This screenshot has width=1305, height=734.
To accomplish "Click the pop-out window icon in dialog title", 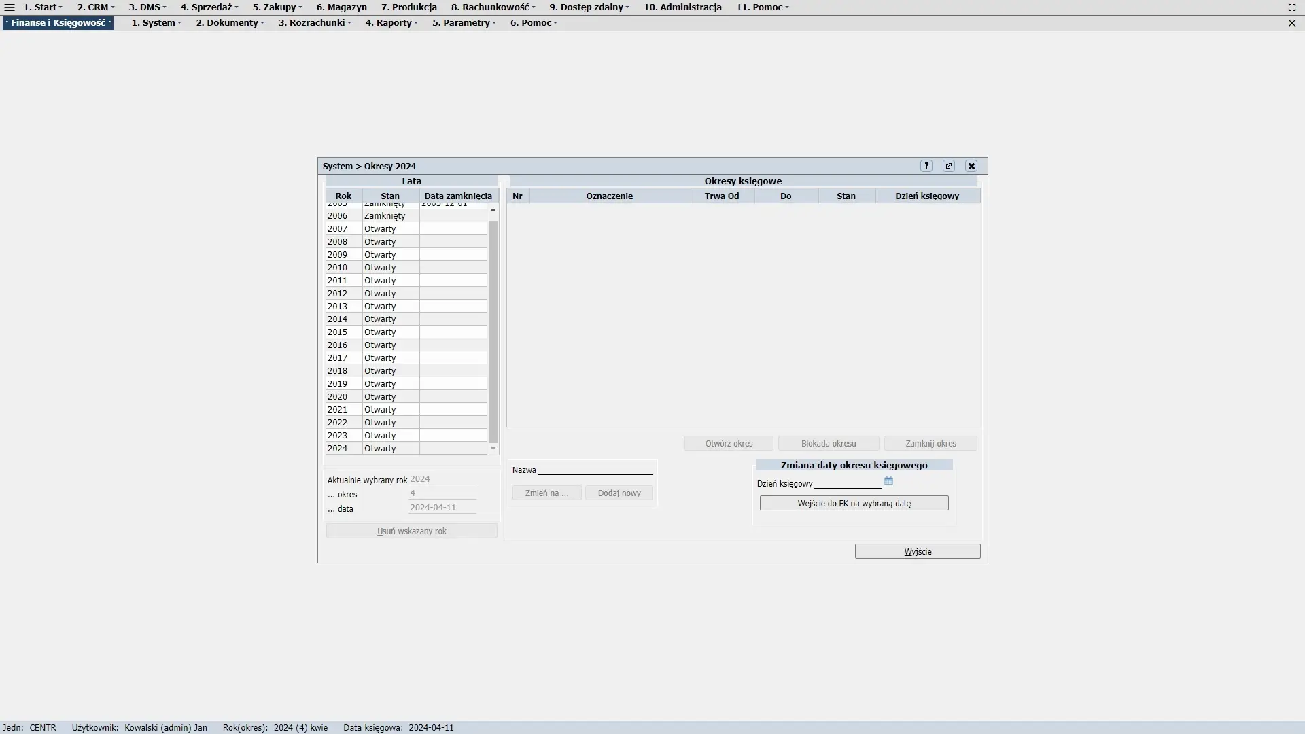I will pos(949,166).
